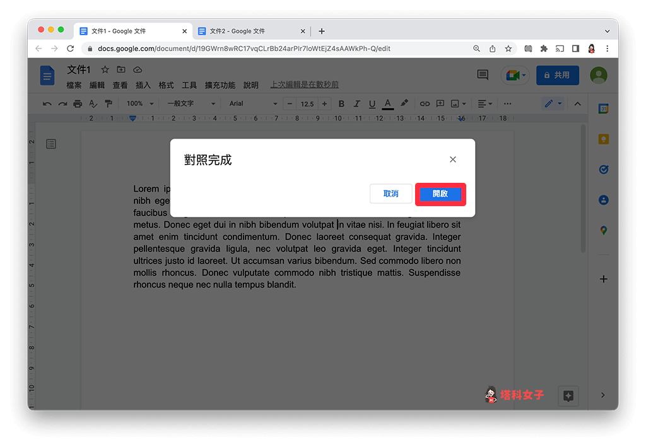Star the document 文件1
The width and height of the screenshot is (646, 447).
[105, 70]
